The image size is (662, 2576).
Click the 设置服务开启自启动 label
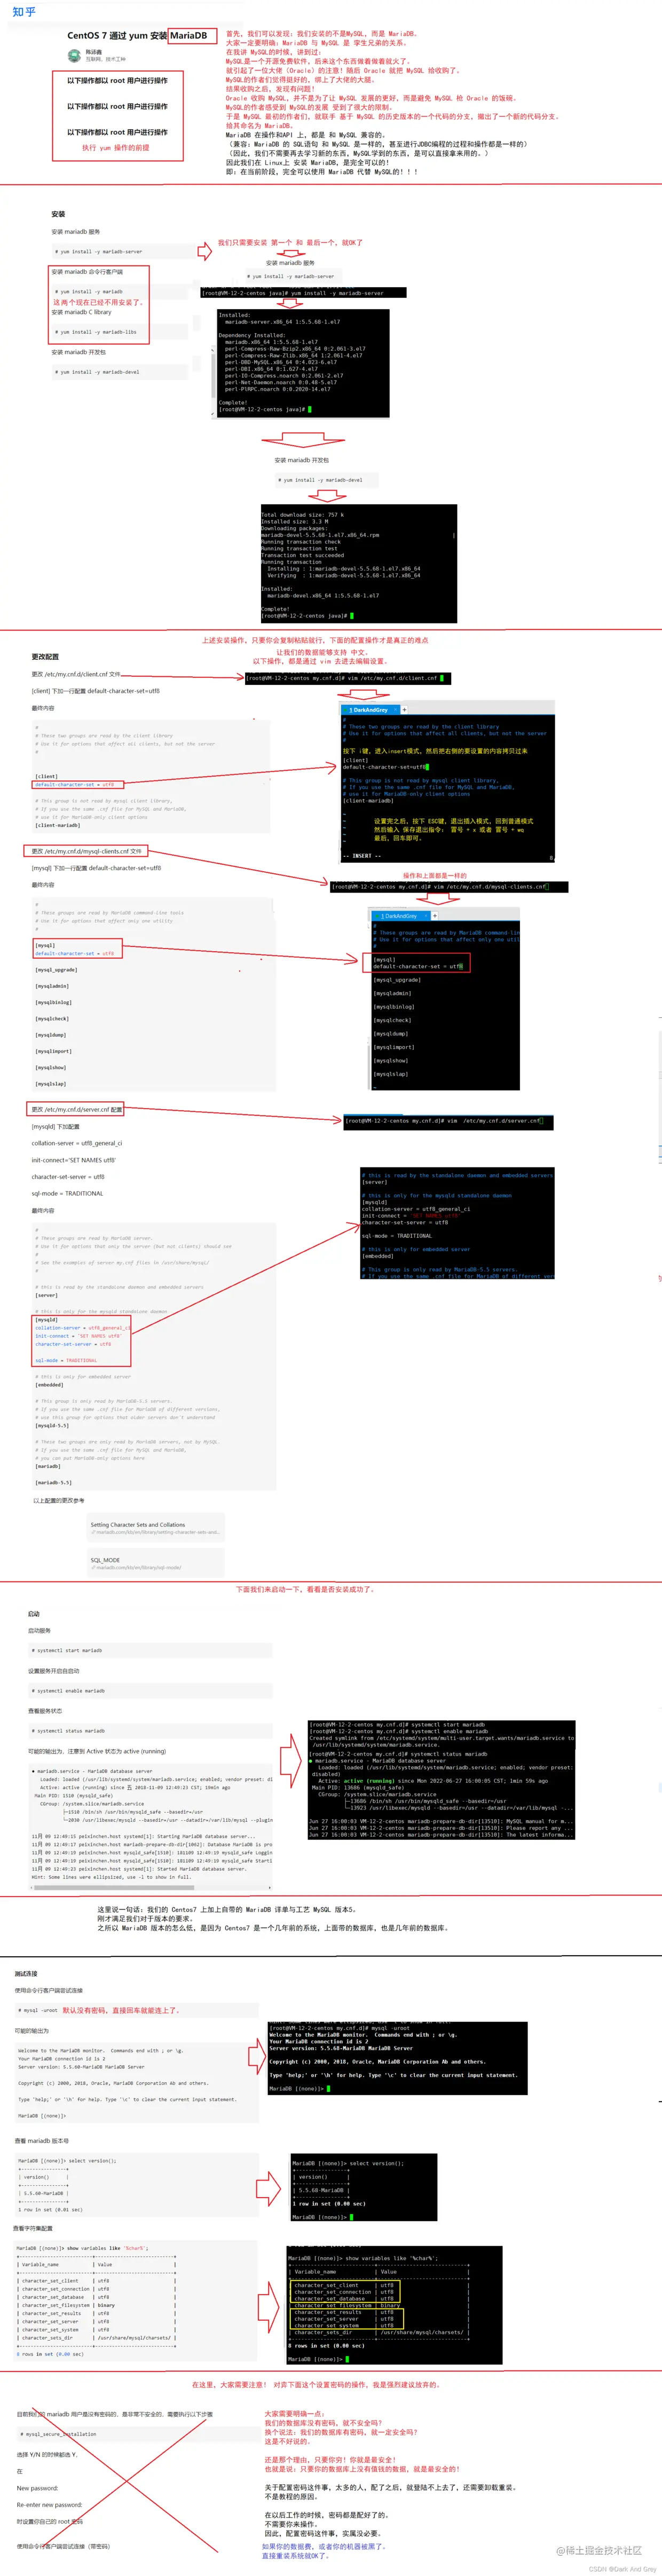click(54, 1671)
